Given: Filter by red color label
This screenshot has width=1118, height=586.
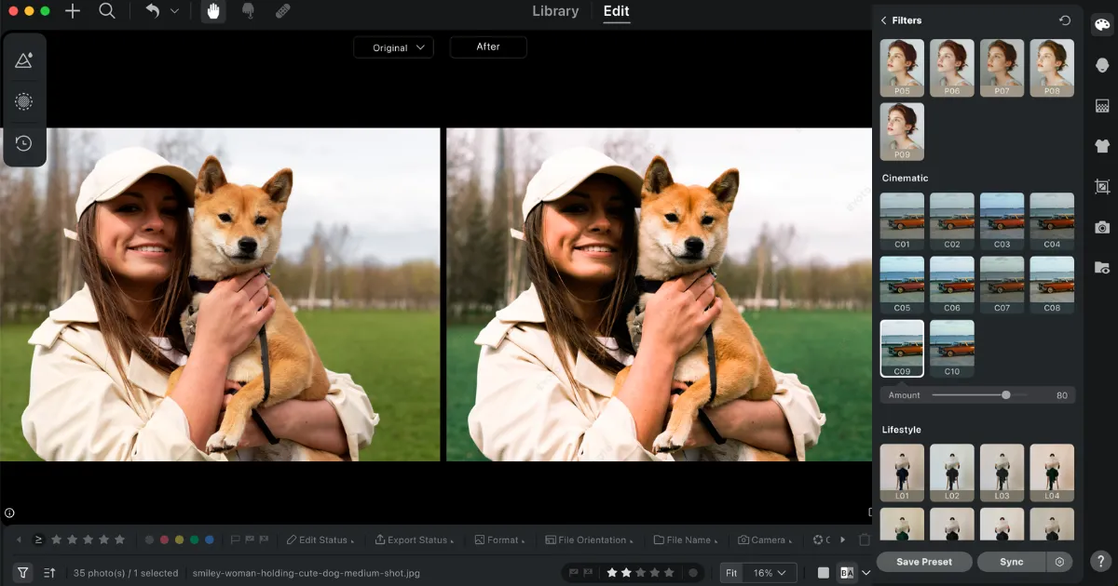Looking at the screenshot, I should tap(165, 539).
